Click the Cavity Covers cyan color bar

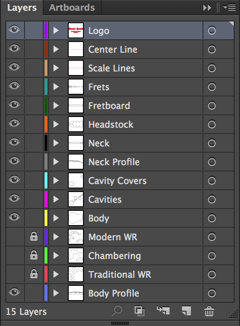coord(46,180)
